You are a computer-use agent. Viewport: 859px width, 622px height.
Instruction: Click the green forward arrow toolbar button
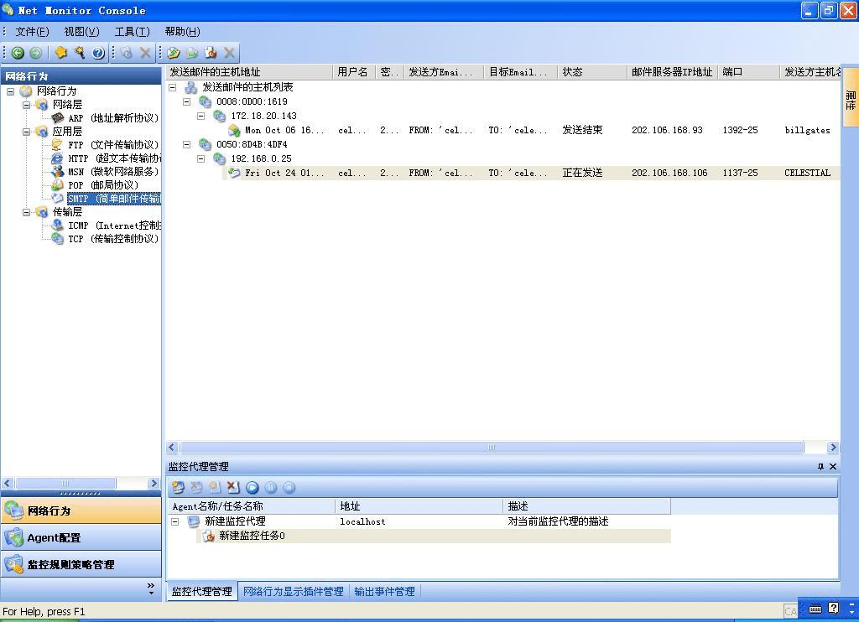[x=35, y=53]
